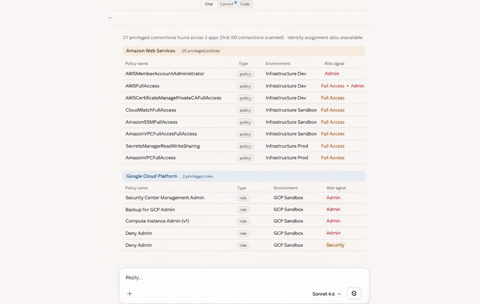Click Admin signal for Backup for GCP Admin
Screen dimensions: 480x304
click(x=333, y=209)
